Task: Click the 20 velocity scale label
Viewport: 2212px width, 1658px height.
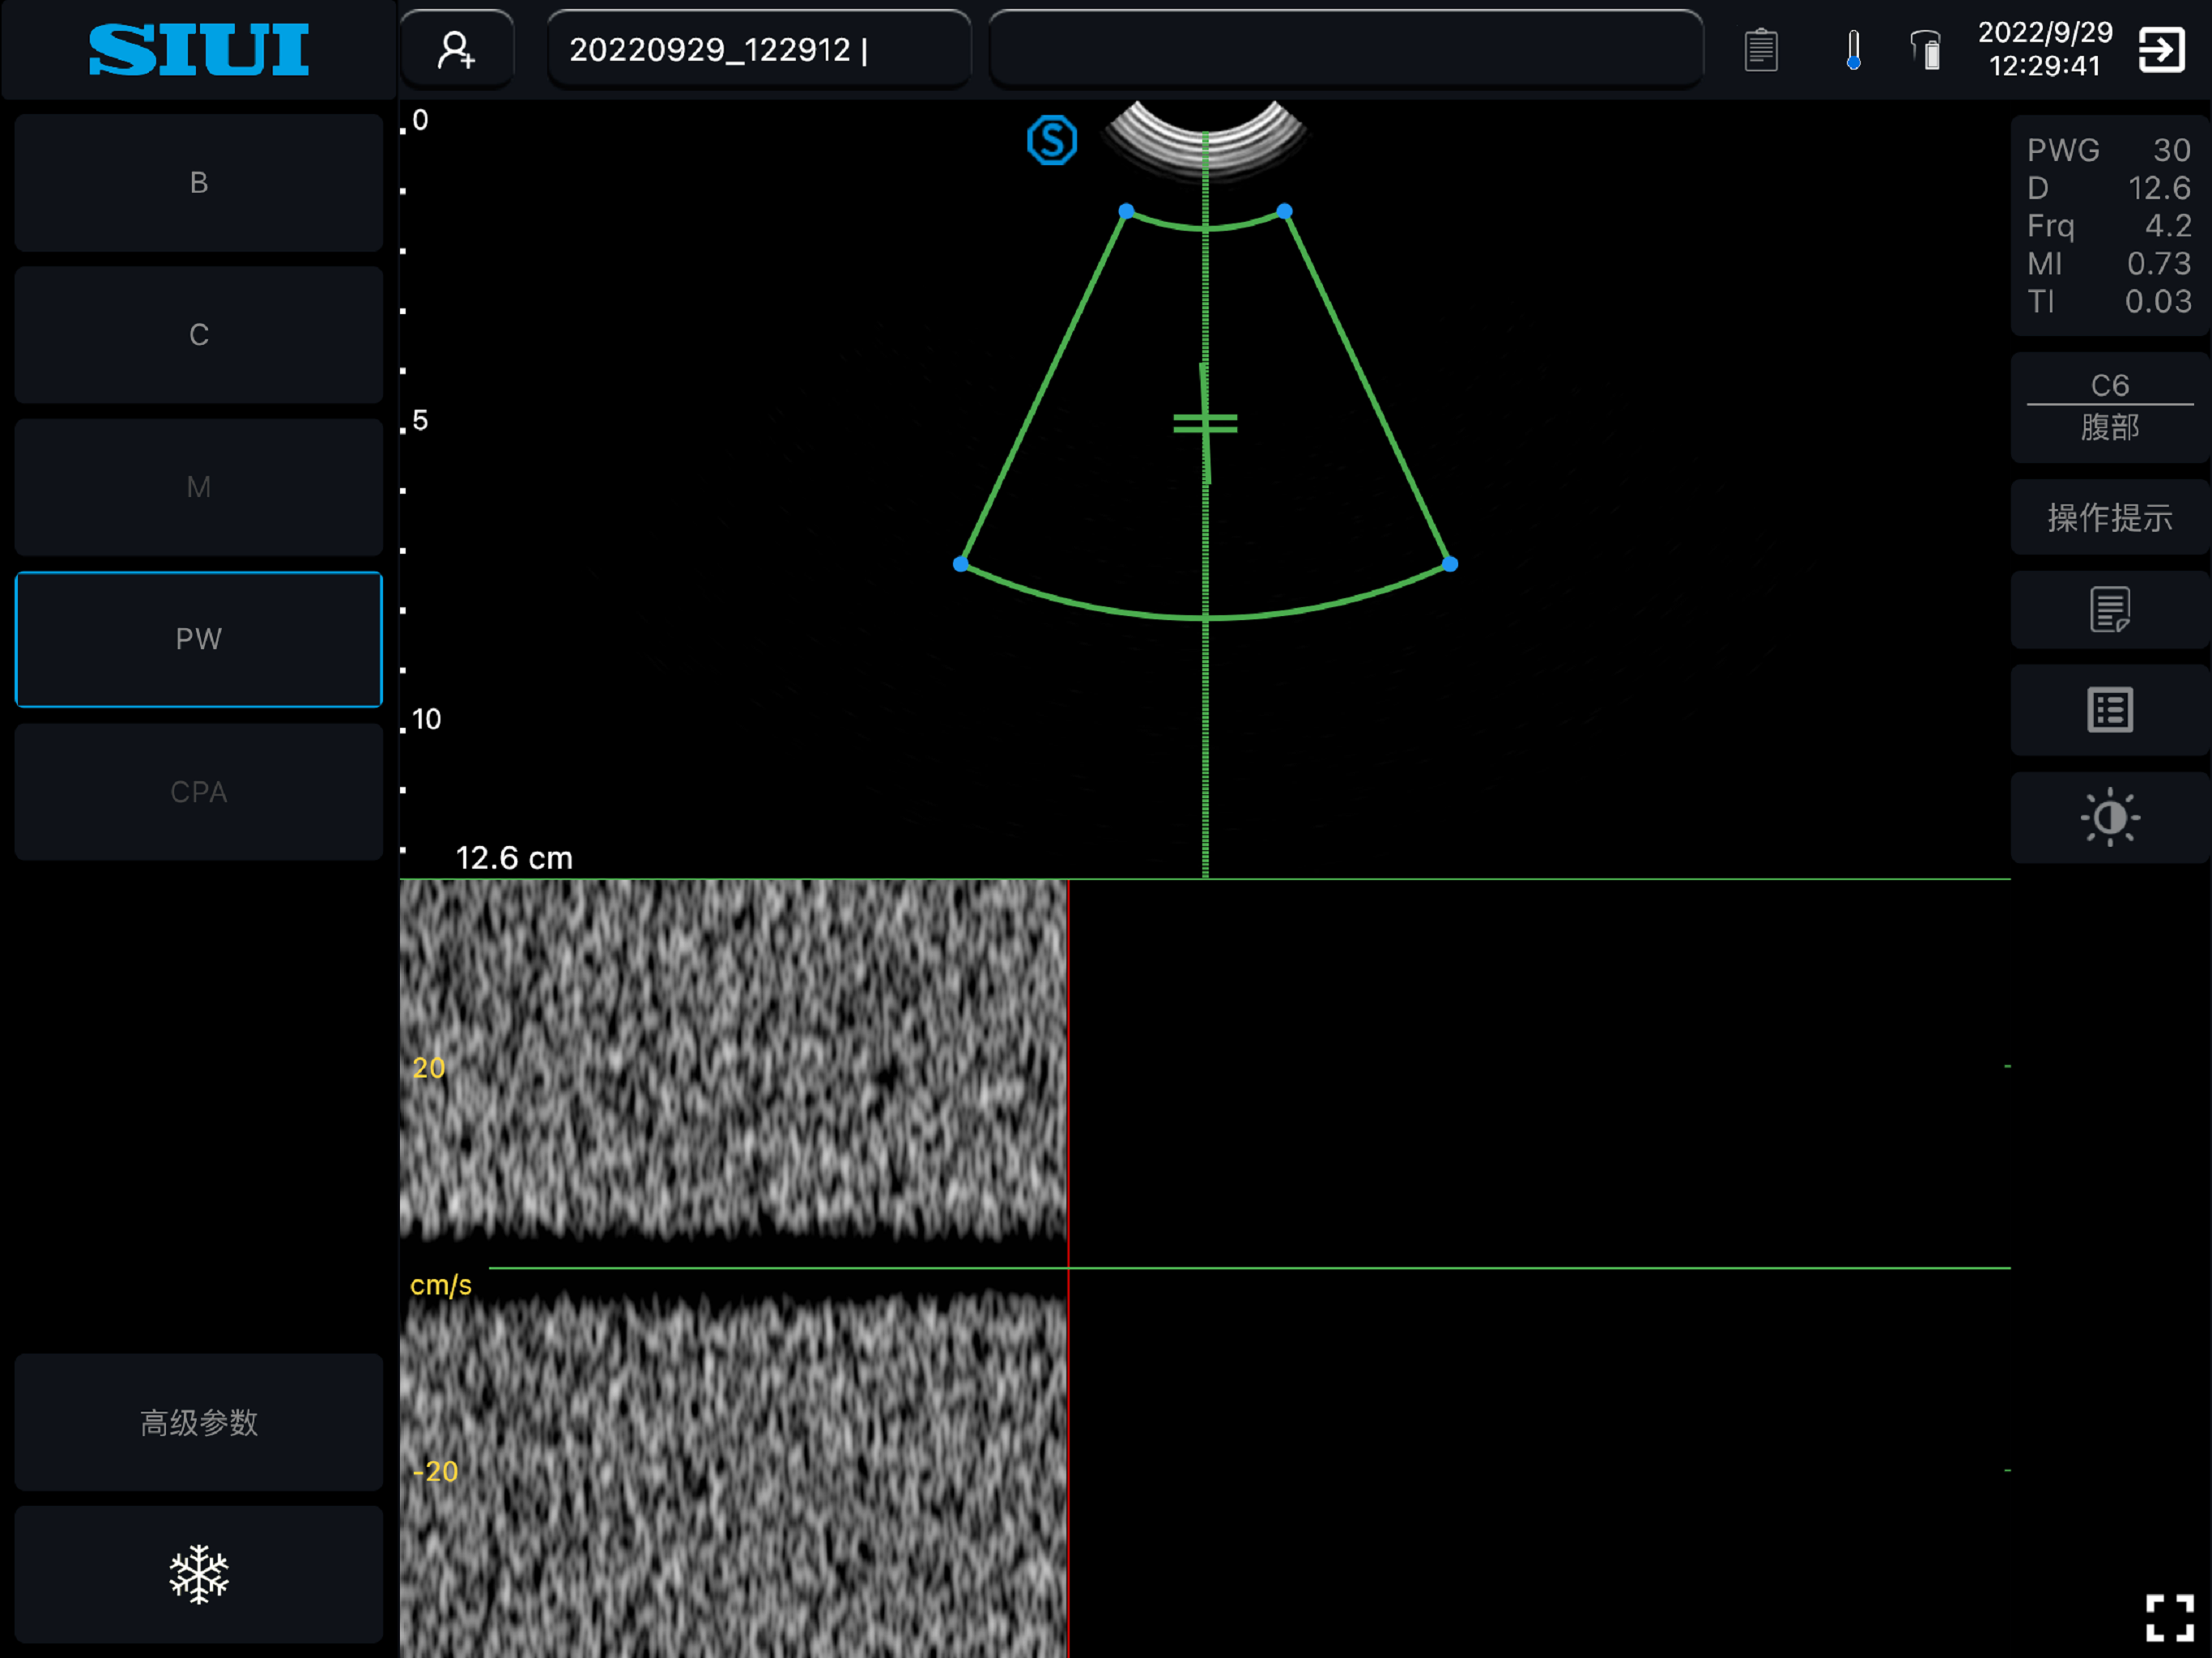Action: [x=429, y=1067]
